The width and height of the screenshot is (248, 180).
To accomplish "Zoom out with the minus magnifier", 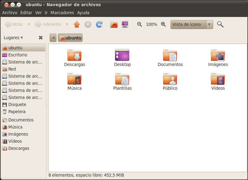I will tap(139, 24).
